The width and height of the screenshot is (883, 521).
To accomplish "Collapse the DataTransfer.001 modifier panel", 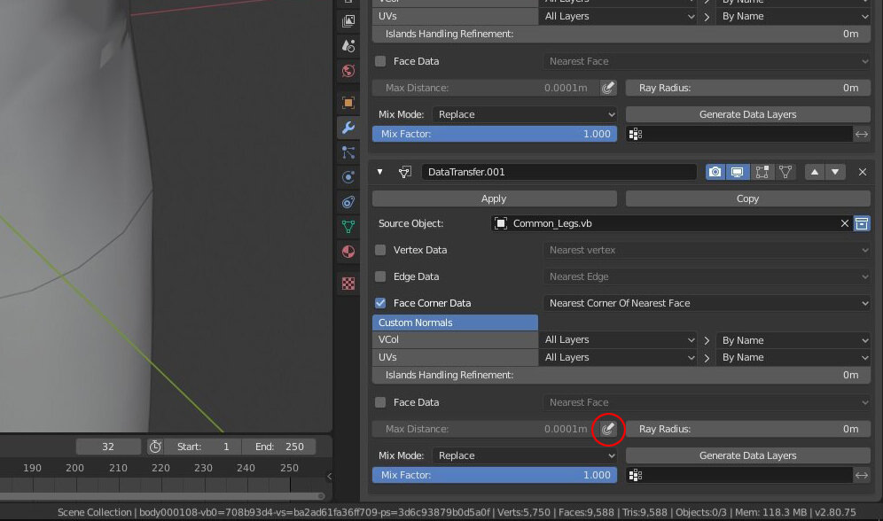I will (x=380, y=172).
